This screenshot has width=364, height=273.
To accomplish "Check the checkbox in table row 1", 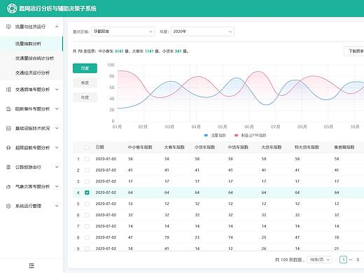I will pos(87,159).
